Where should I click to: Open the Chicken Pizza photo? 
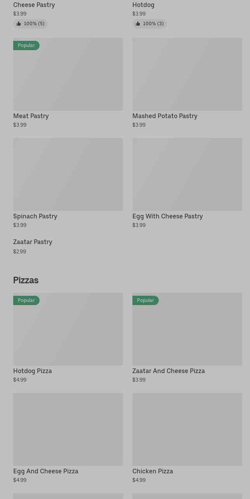pos(187,429)
